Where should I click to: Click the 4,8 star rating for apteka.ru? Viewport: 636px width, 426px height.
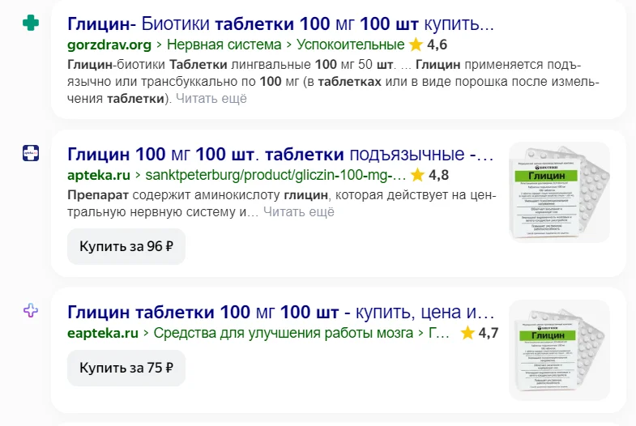coord(430,175)
